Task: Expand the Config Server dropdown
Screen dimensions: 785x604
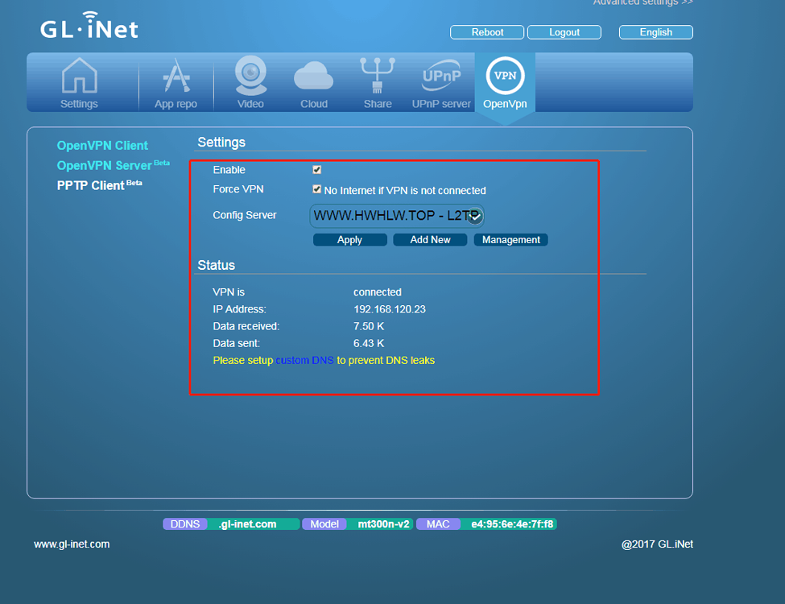Action: coord(473,216)
